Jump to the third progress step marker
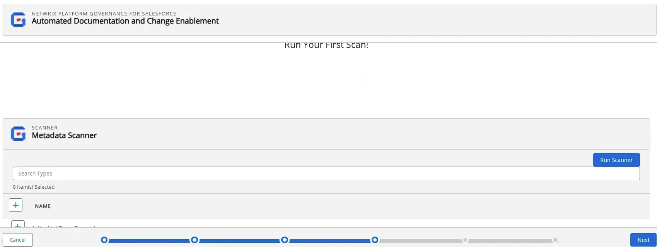Screen dimensions: 657x247 [x=285, y=240]
